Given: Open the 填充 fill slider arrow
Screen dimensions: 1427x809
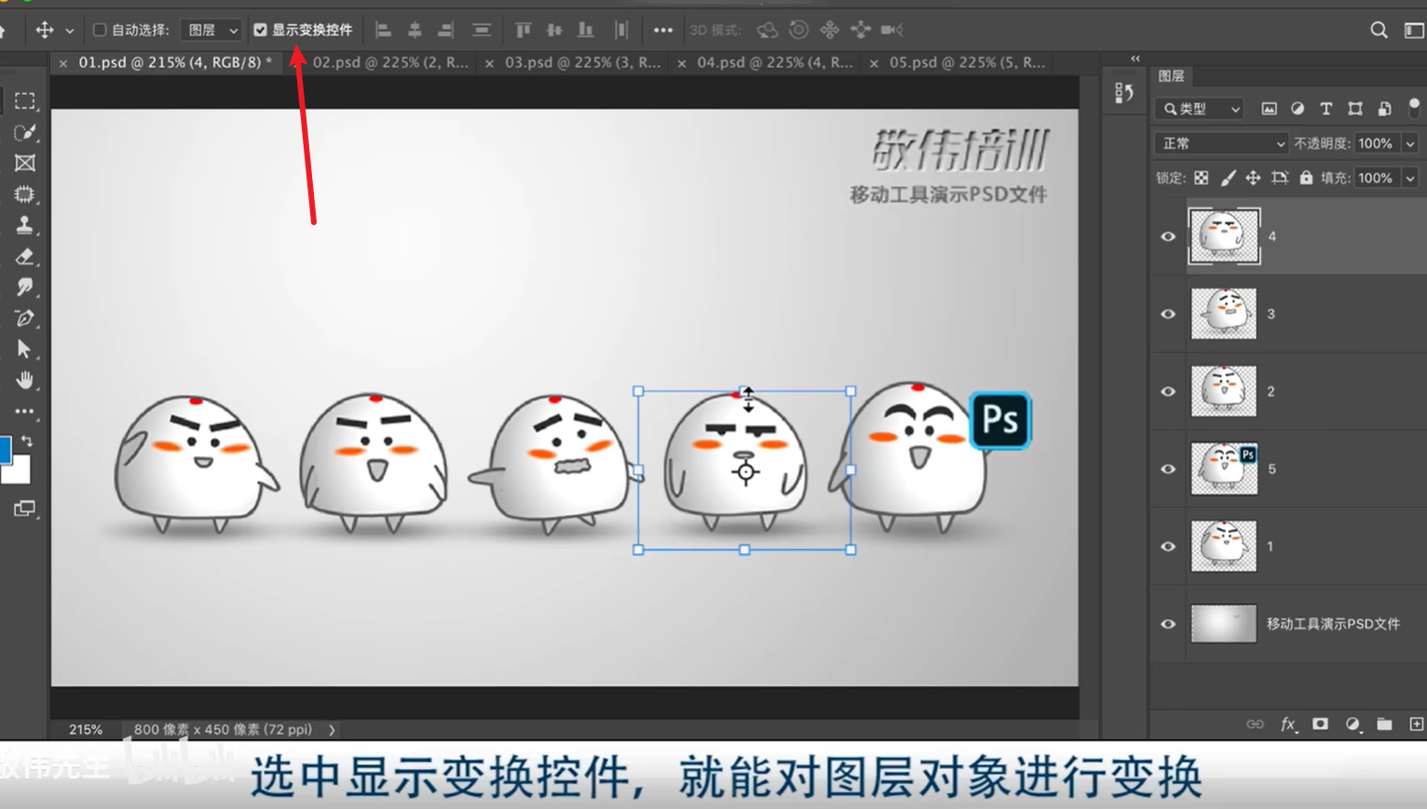Looking at the screenshot, I should point(1411,178).
